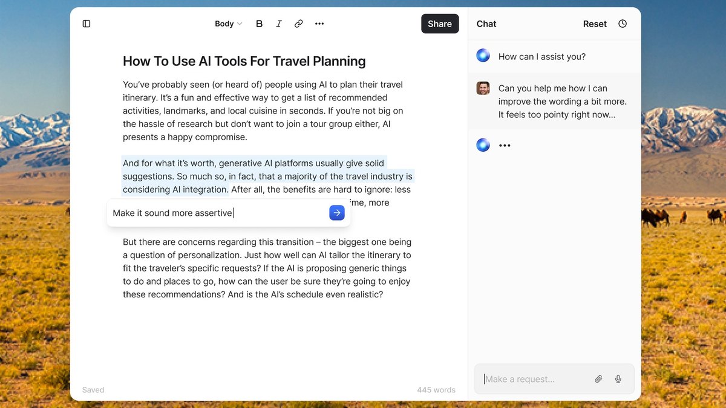Insert a link with the chain icon
Viewport: 726px width, 408px height.
click(x=298, y=24)
